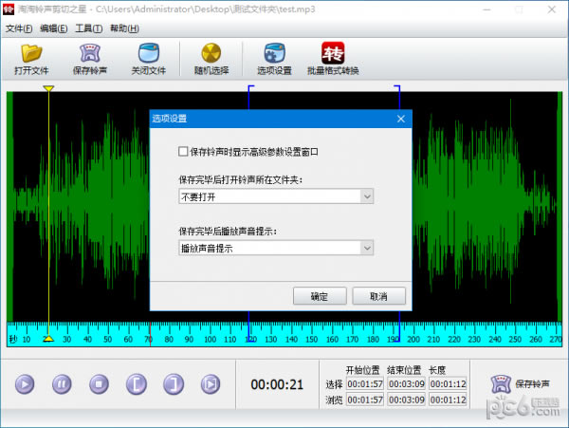Click the 选择 结束位置 field 00:03:09
Viewport: 569px width, 428px height.
(x=407, y=383)
